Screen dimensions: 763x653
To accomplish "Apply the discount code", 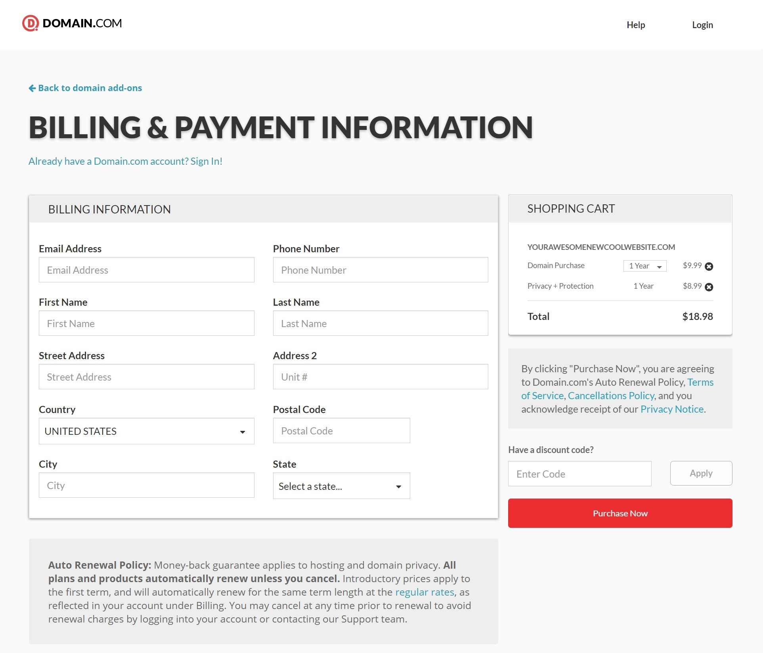I will 701,473.
